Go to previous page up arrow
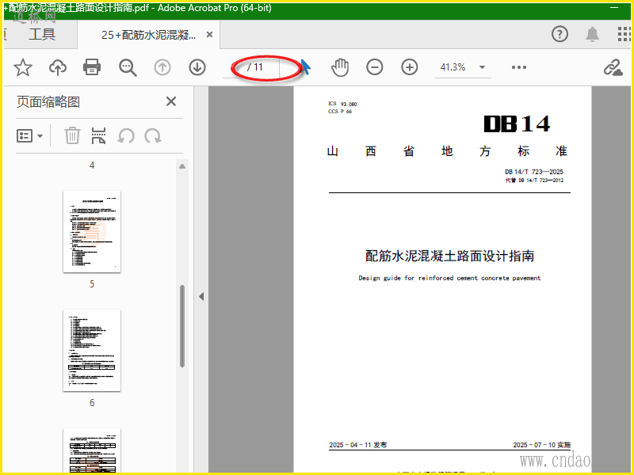The image size is (634, 475). coord(162,67)
